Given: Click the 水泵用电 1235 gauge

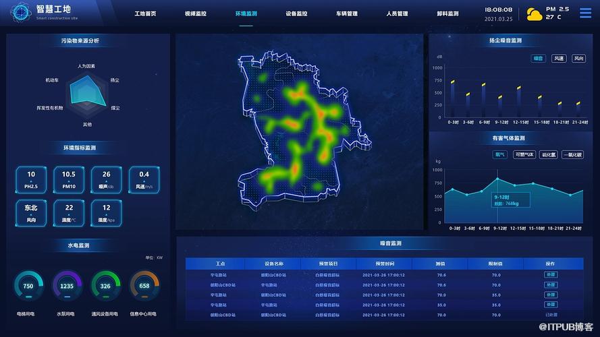Looking at the screenshot, I should [67, 285].
